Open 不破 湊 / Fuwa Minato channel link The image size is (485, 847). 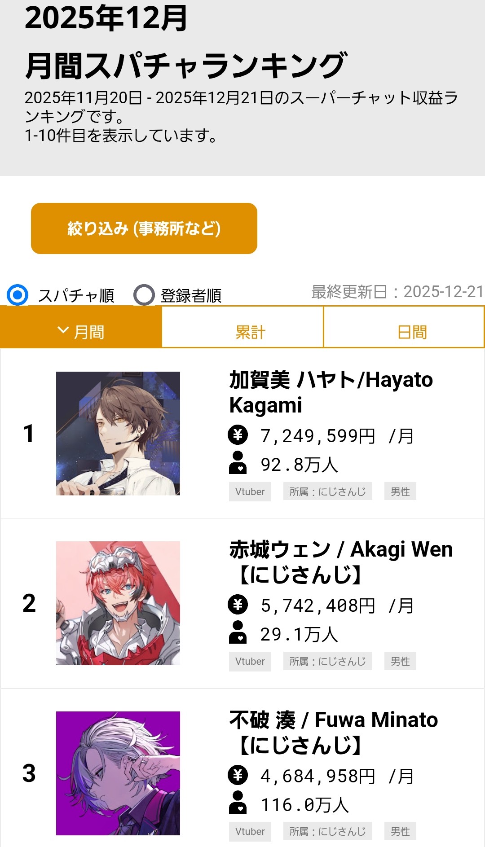[333, 732]
